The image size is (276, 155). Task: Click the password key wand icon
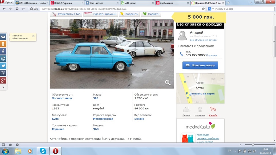click(x=23, y=9)
